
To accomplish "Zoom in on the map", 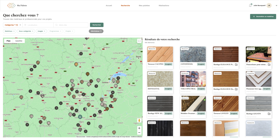I will click(139, 128).
